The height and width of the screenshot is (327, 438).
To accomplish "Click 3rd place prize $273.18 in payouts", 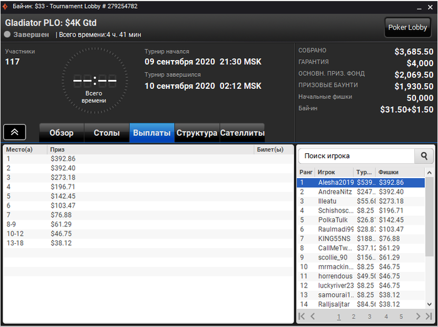I will click(x=63, y=178).
